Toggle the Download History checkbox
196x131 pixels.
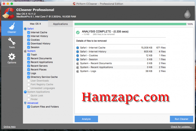(x=29, y=44)
